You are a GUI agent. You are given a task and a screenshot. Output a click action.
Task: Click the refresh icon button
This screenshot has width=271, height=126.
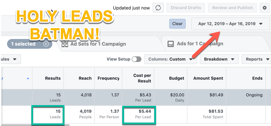tap(158, 8)
